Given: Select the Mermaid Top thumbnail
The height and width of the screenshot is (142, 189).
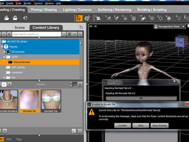Looking at the screenshot, I should click(x=51, y=101).
